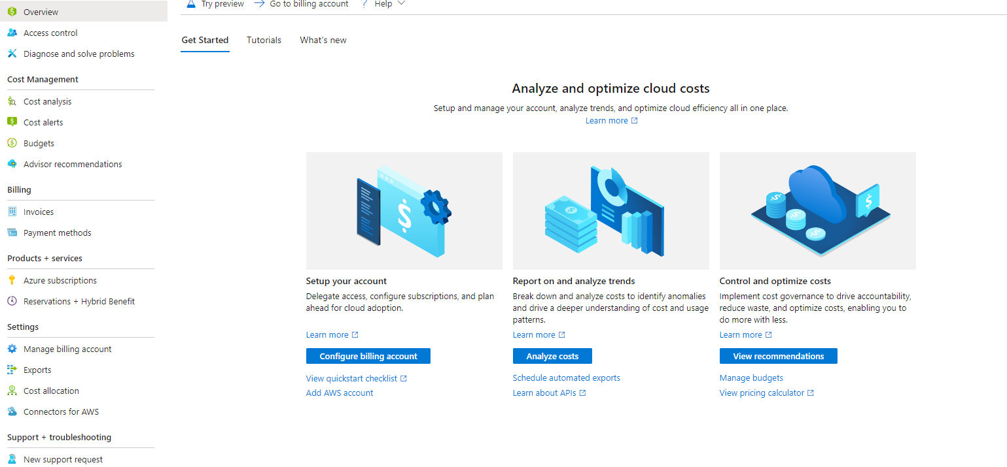Switch to the Tutorials tab
The height and width of the screenshot is (467, 1007).
(x=264, y=40)
